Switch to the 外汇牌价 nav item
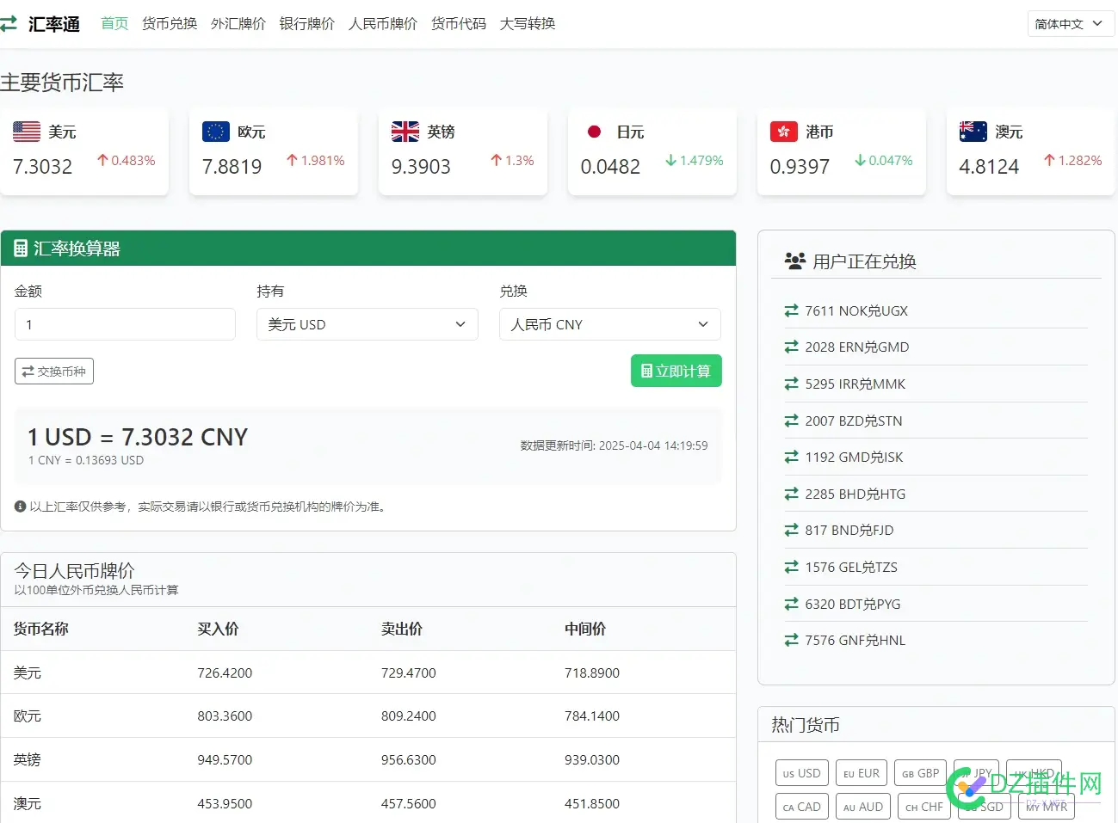1118x823 pixels. coord(238,24)
